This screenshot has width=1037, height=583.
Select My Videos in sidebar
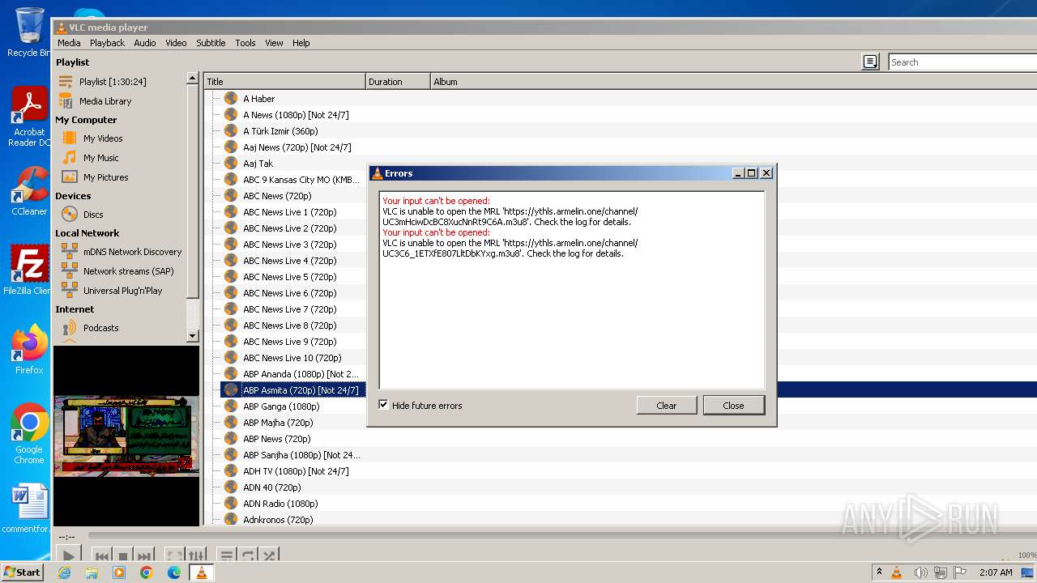103,138
